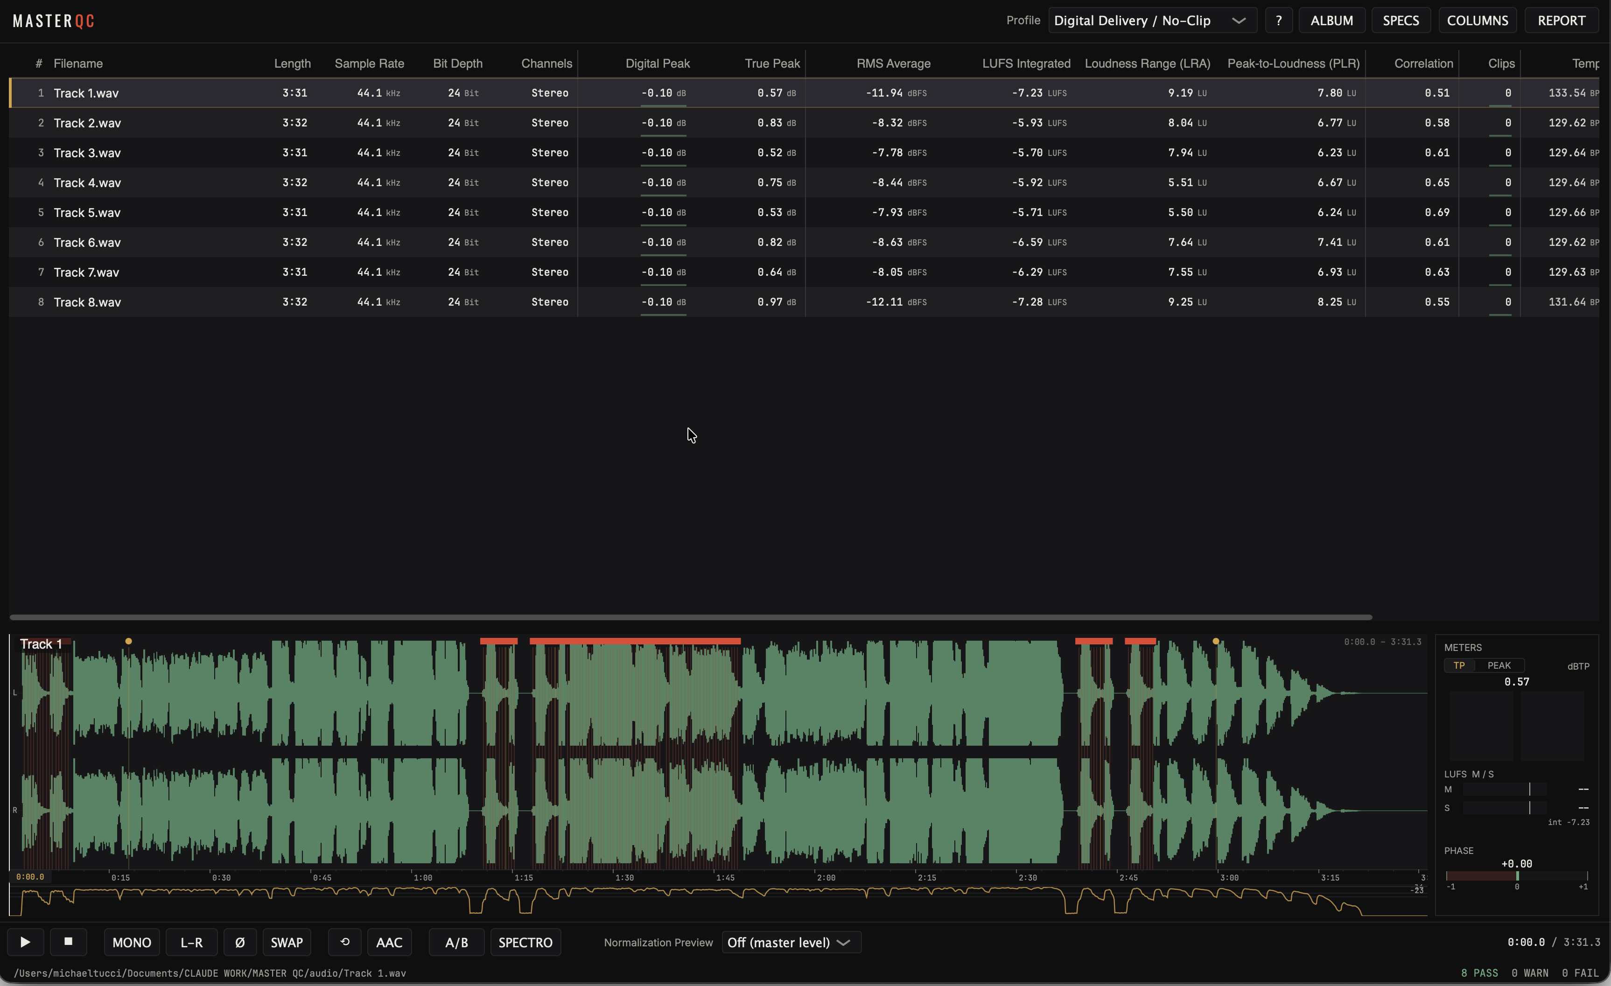Sort by the Length column header
This screenshot has width=1611, height=986.
click(292, 63)
